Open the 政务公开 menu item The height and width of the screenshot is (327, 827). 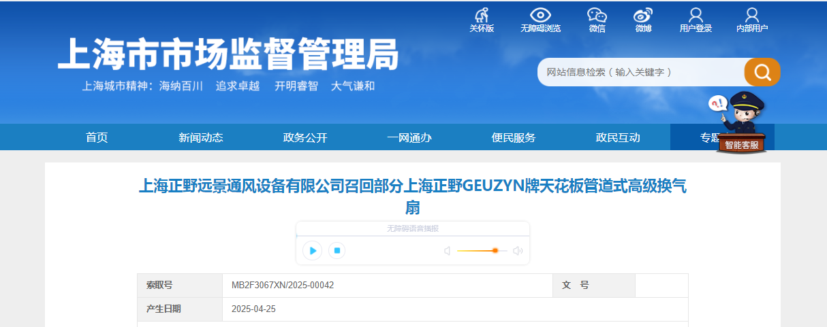coord(305,137)
